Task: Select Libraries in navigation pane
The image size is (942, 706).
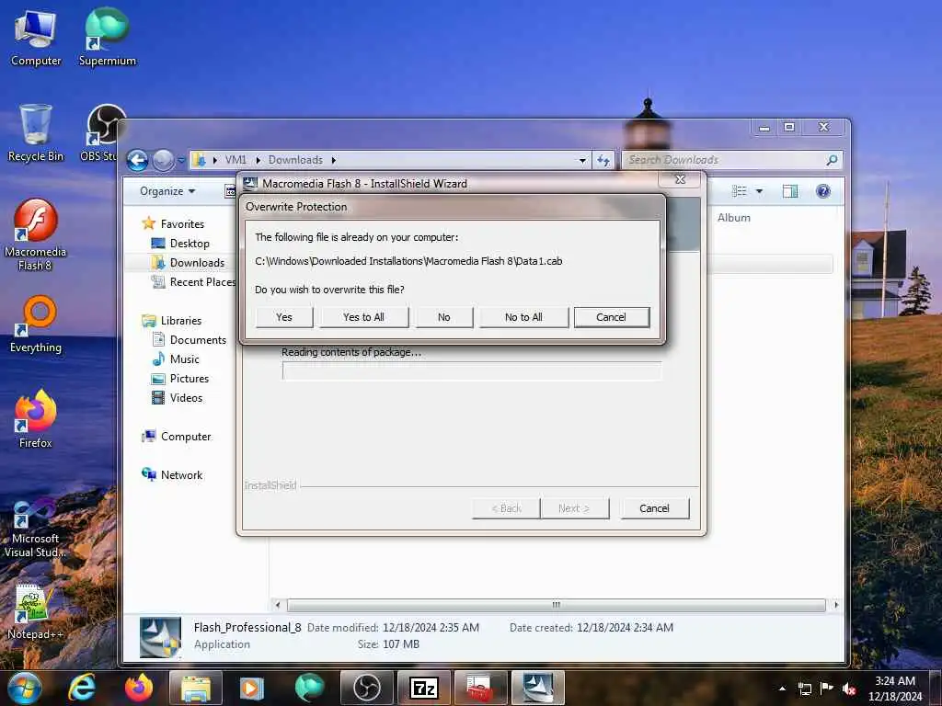Action: [181, 321]
